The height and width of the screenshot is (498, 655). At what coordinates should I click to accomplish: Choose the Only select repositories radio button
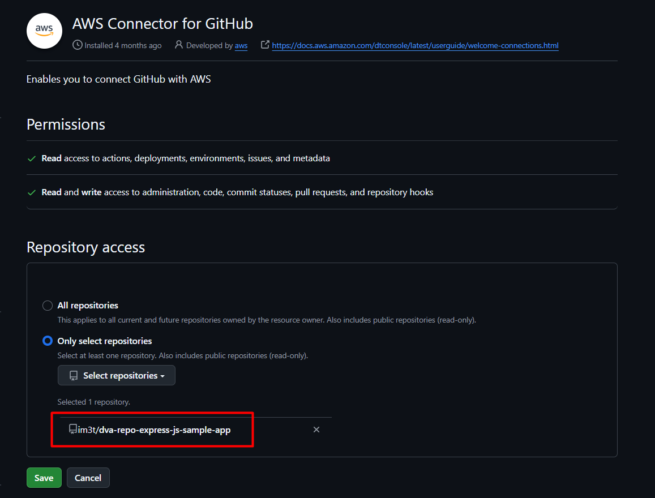[48, 341]
